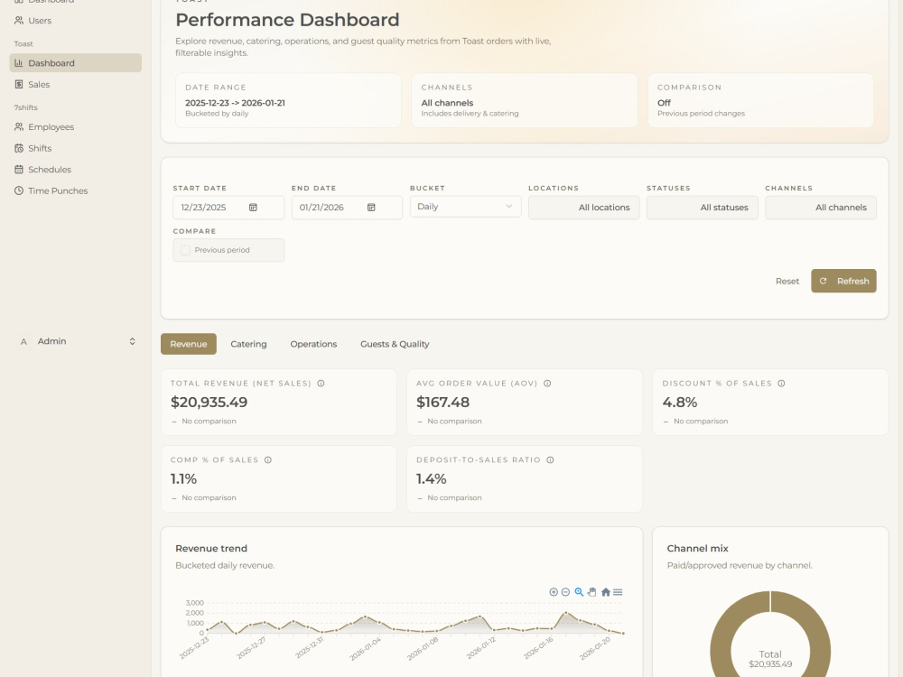Click the Start Date input field
Screen dimensions: 903x677
click(228, 208)
